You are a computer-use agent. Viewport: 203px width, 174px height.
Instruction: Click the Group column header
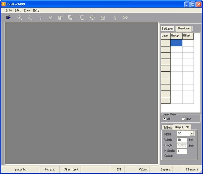click(176, 36)
